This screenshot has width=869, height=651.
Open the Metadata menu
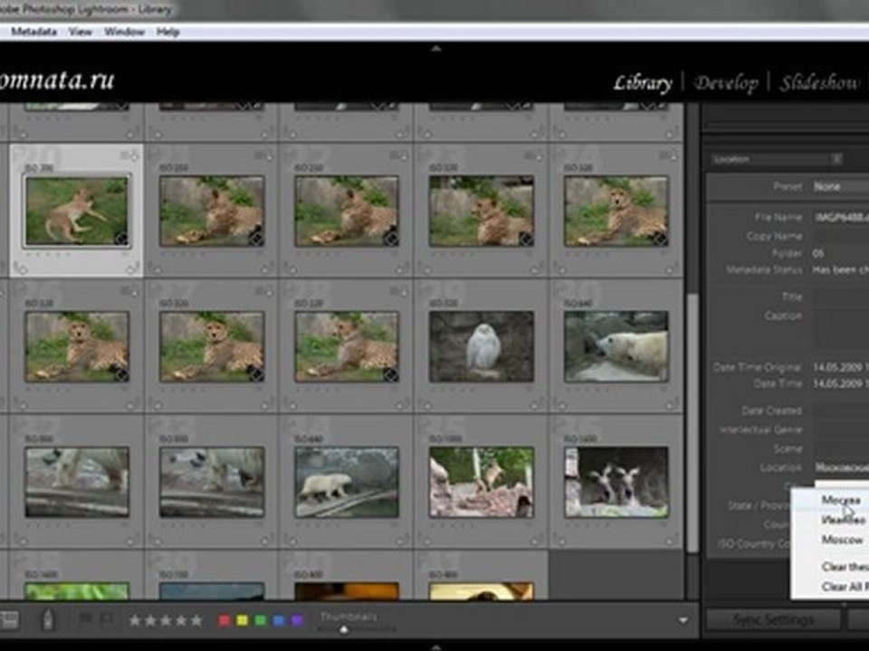(34, 32)
